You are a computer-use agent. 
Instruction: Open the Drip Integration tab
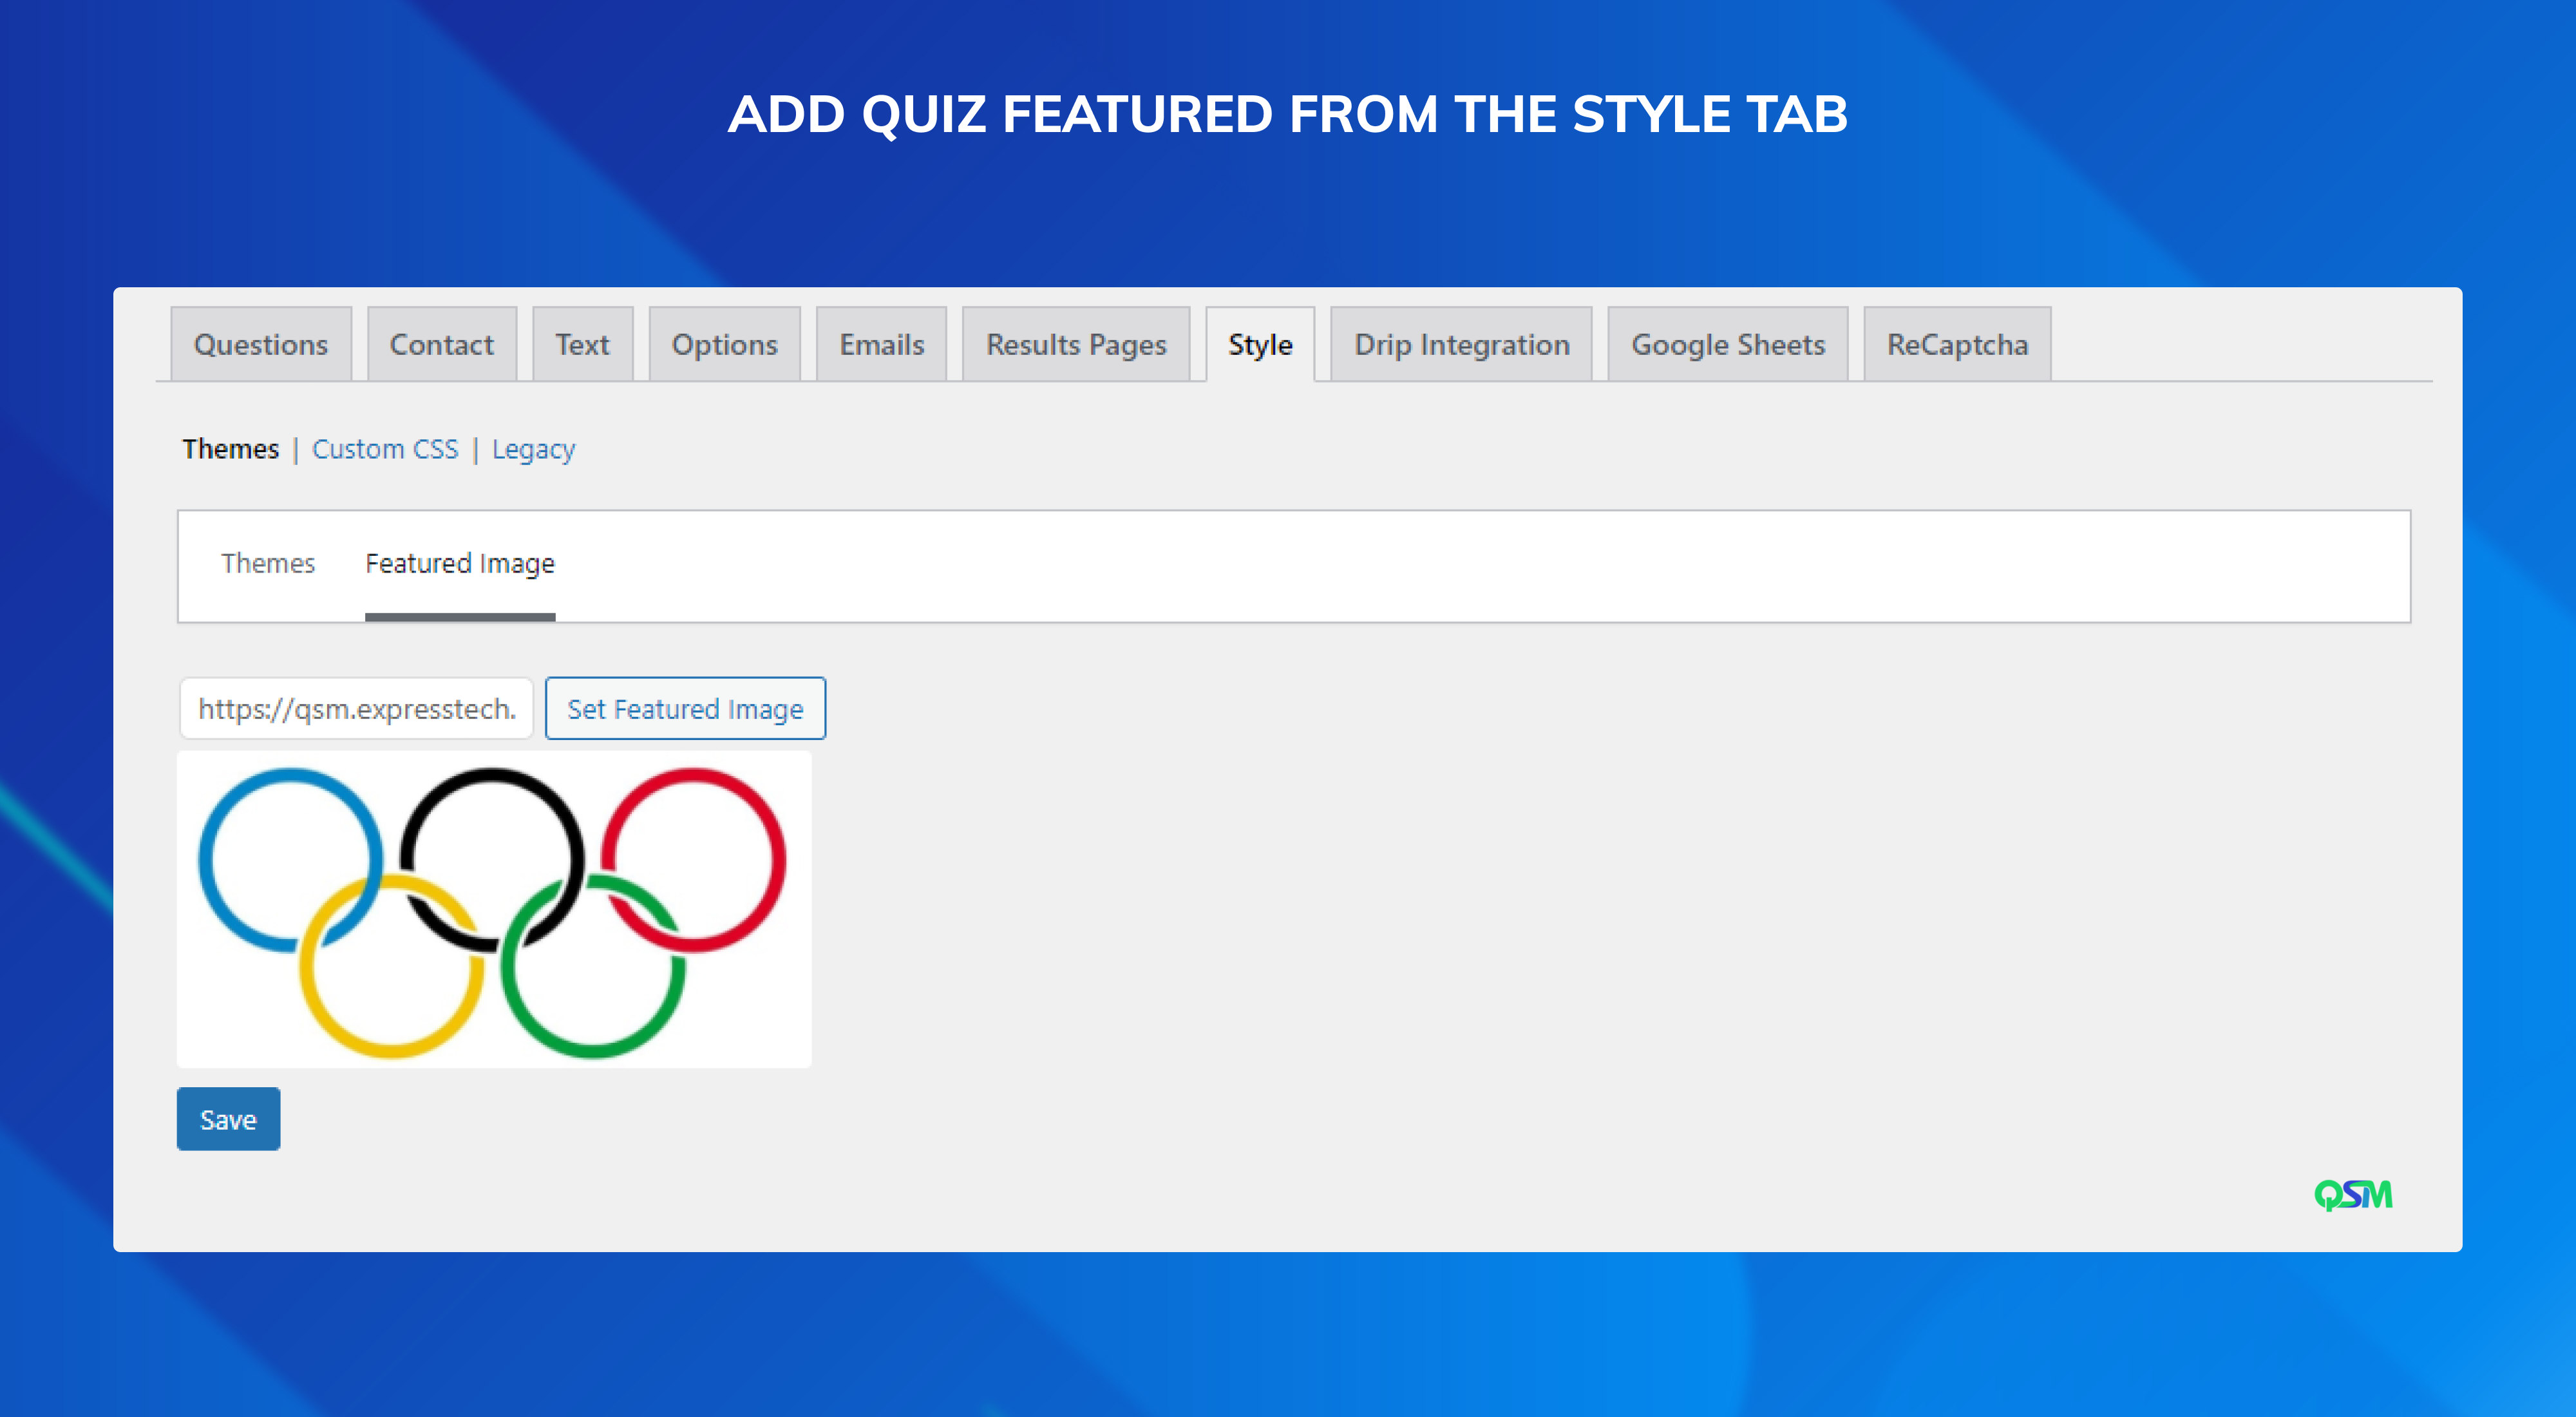click(1461, 344)
